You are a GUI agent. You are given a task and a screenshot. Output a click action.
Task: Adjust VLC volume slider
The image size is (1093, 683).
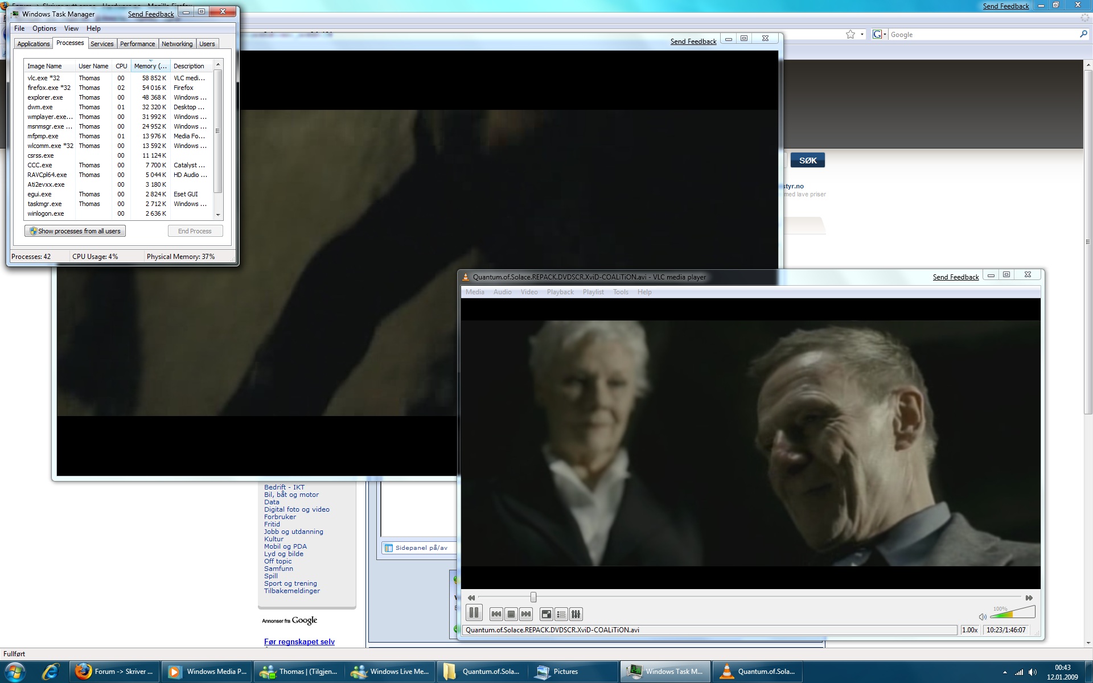pyautogui.click(x=1012, y=612)
